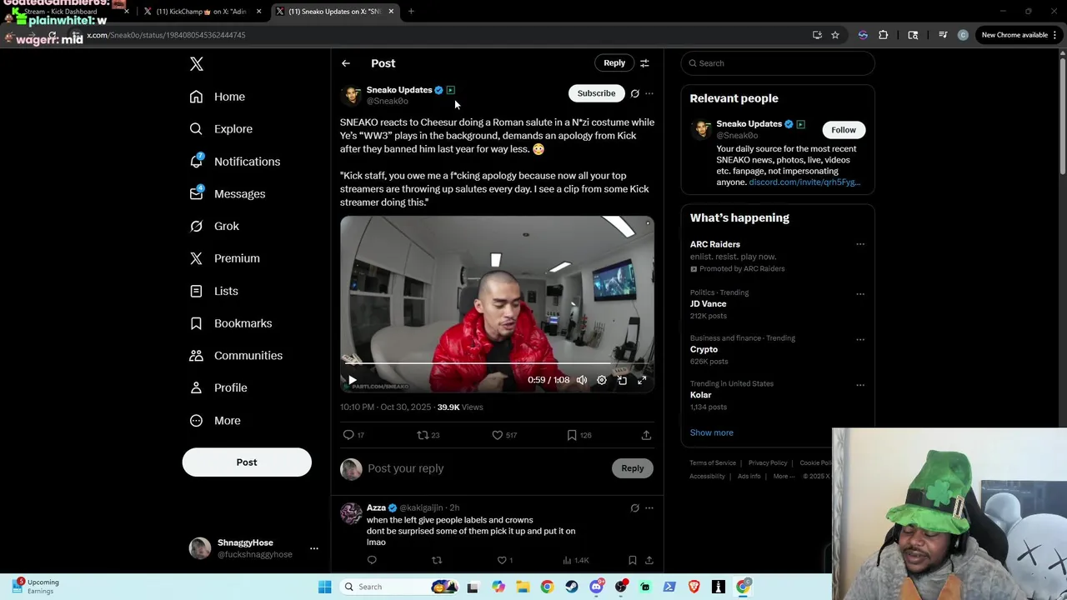This screenshot has height=600, width=1067.
Task: Open the discord.com invite link
Action: [804, 182]
